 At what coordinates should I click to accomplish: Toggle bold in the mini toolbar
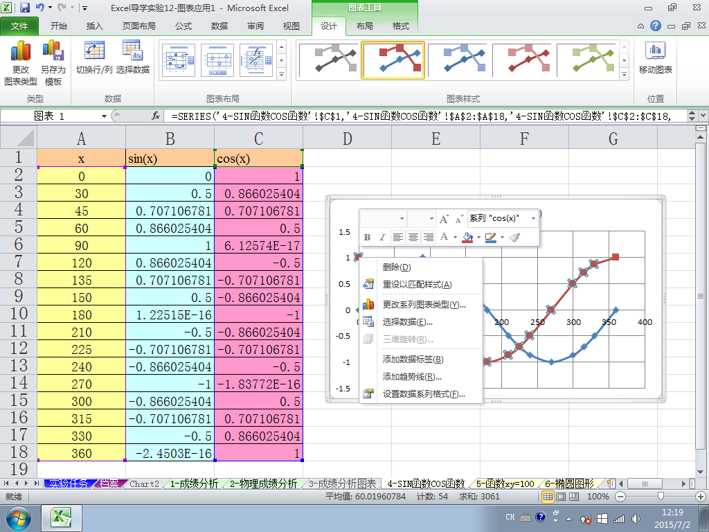367,238
